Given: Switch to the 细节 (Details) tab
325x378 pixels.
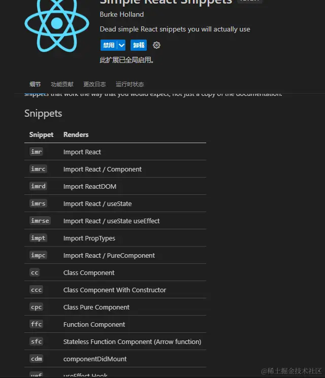Looking at the screenshot, I should point(35,84).
